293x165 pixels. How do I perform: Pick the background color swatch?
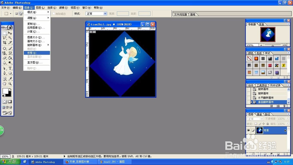click(9, 95)
